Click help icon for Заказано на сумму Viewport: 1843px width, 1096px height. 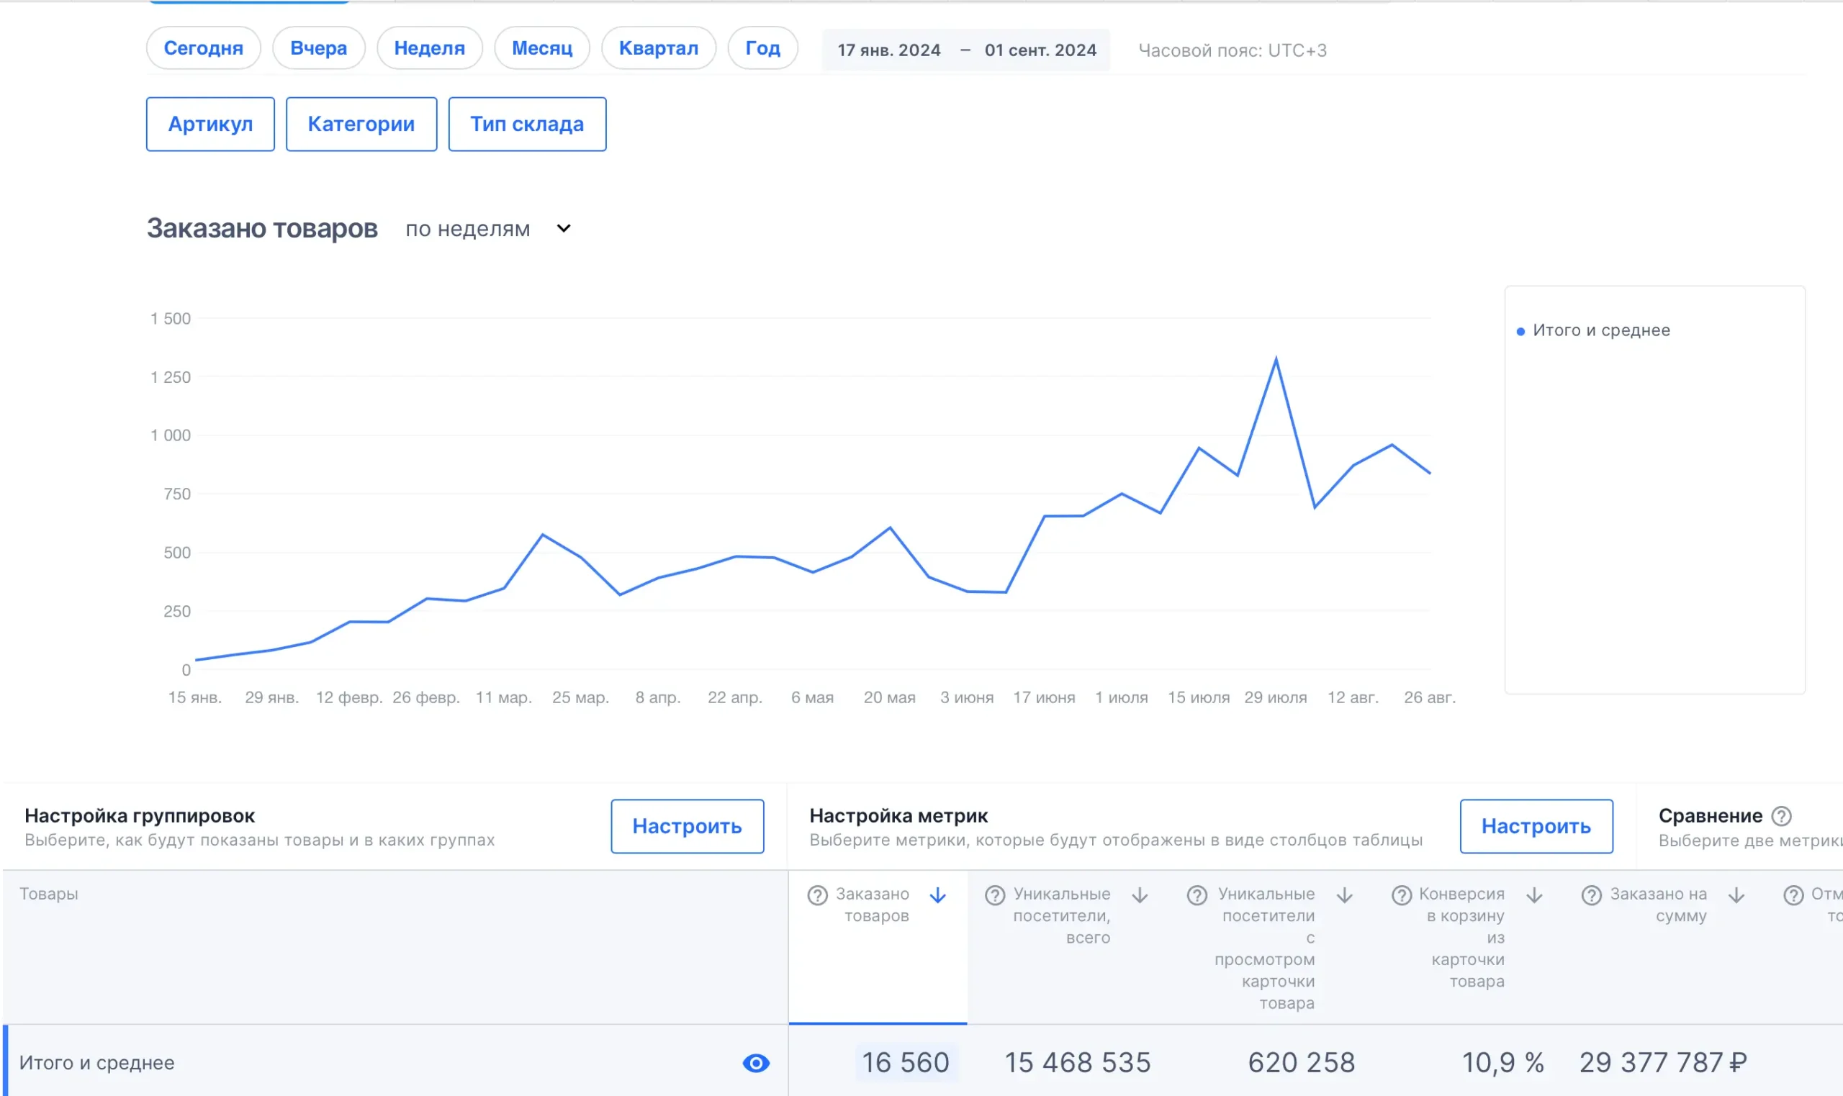coord(1591,895)
